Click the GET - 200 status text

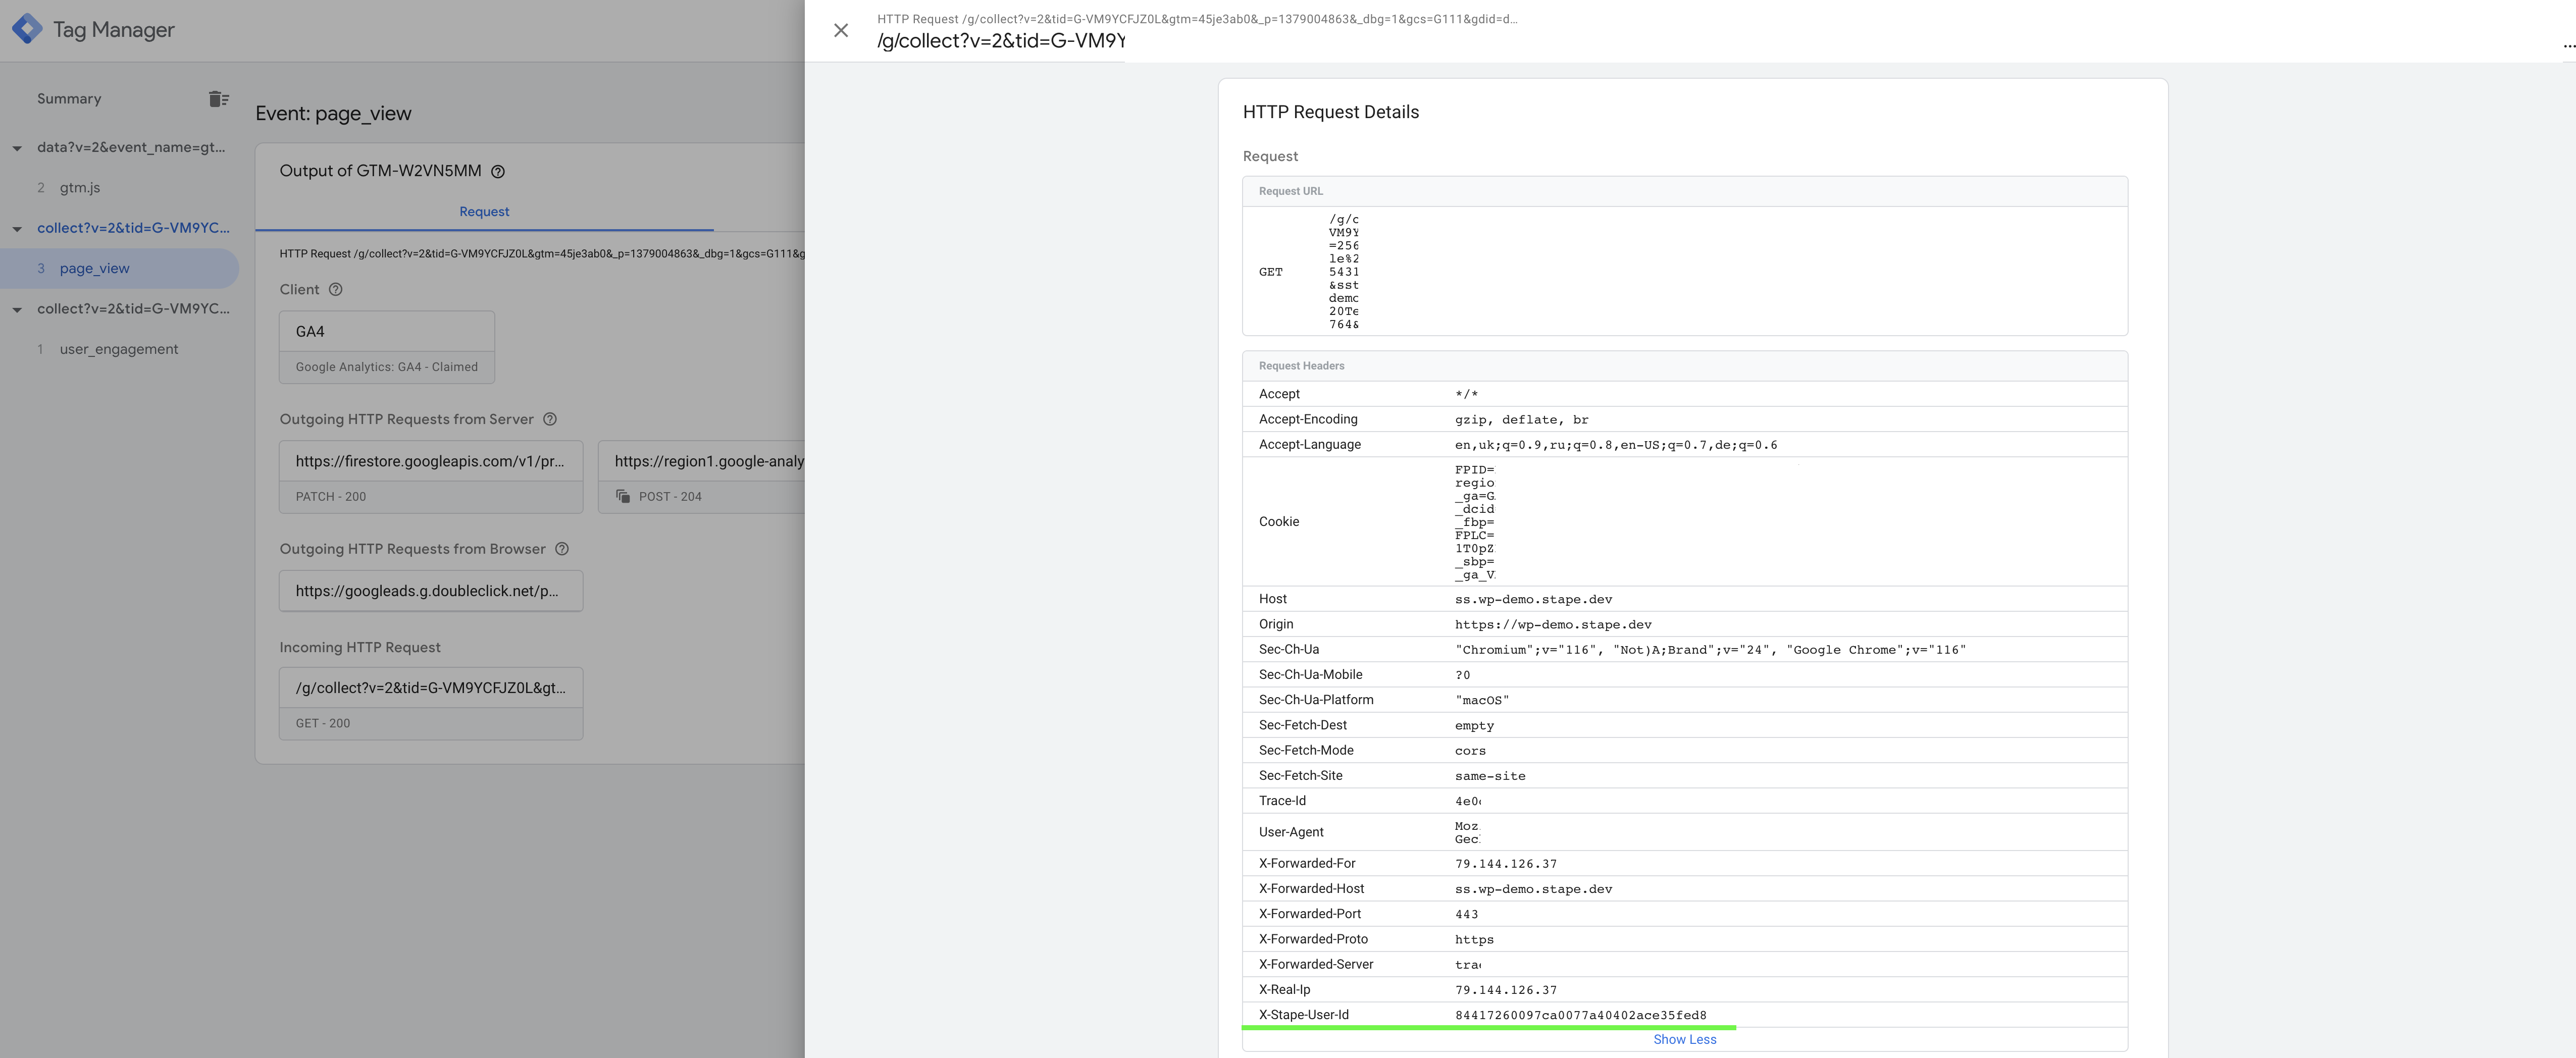323,723
